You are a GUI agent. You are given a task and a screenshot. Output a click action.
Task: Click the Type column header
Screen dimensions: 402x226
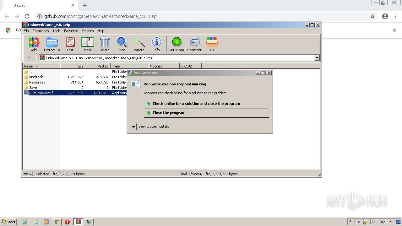(x=129, y=66)
